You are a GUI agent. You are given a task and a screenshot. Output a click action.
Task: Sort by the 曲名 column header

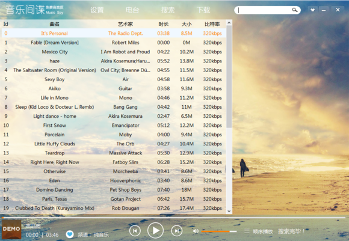[55, 24]
